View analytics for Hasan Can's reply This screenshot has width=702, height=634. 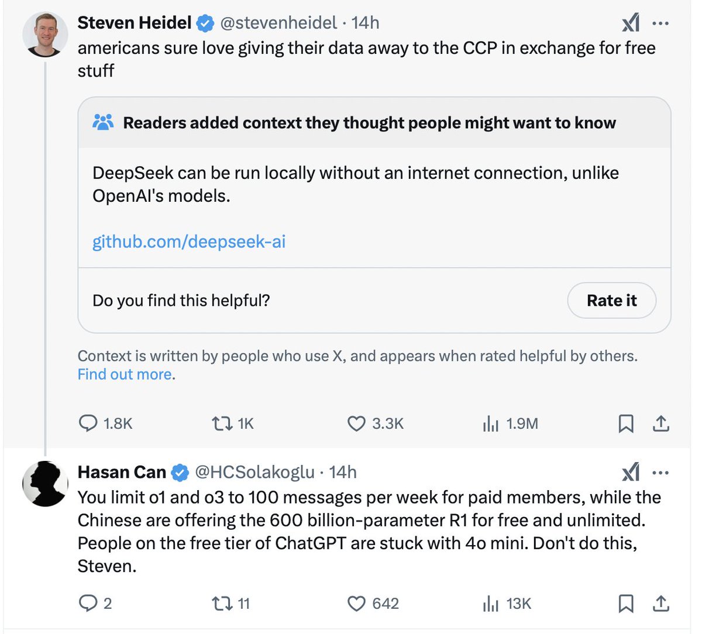point(490,604)
